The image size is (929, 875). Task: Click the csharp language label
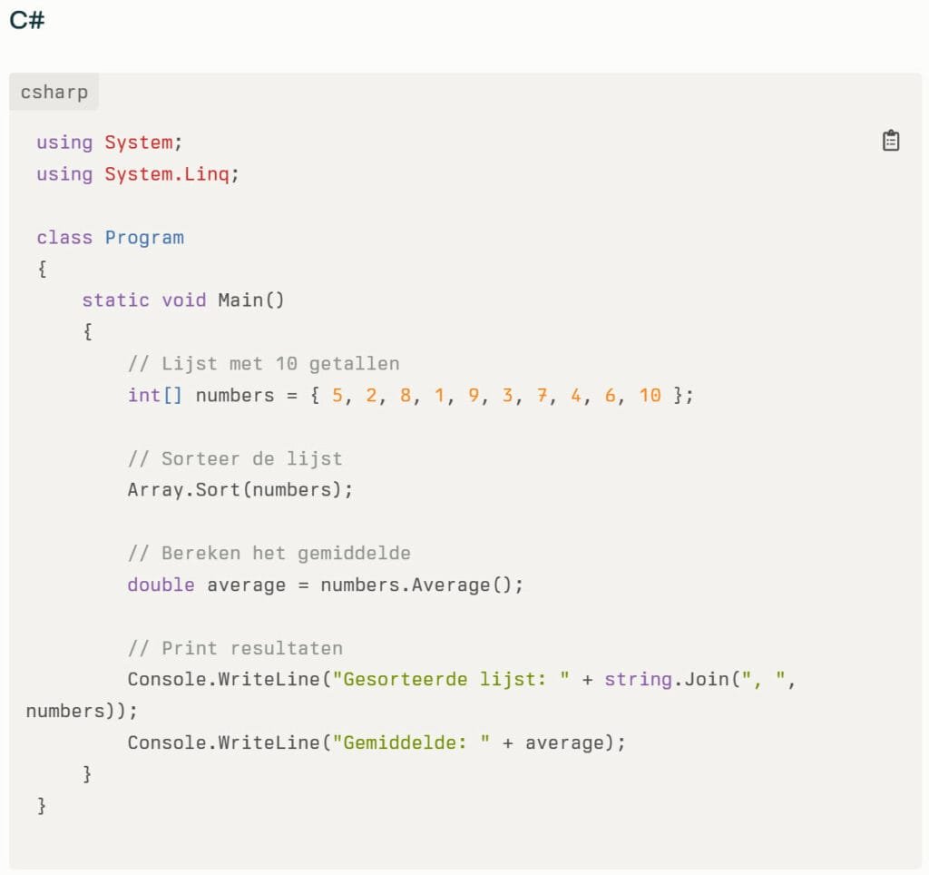tap(54, 93)
